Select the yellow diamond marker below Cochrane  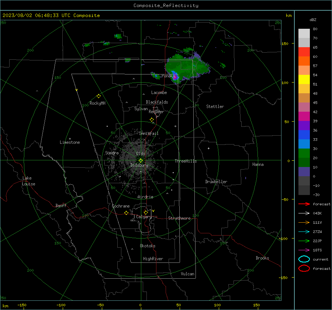click(x=126, y=213)
